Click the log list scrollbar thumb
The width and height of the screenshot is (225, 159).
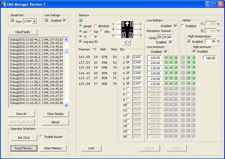(x=66, y=51)
